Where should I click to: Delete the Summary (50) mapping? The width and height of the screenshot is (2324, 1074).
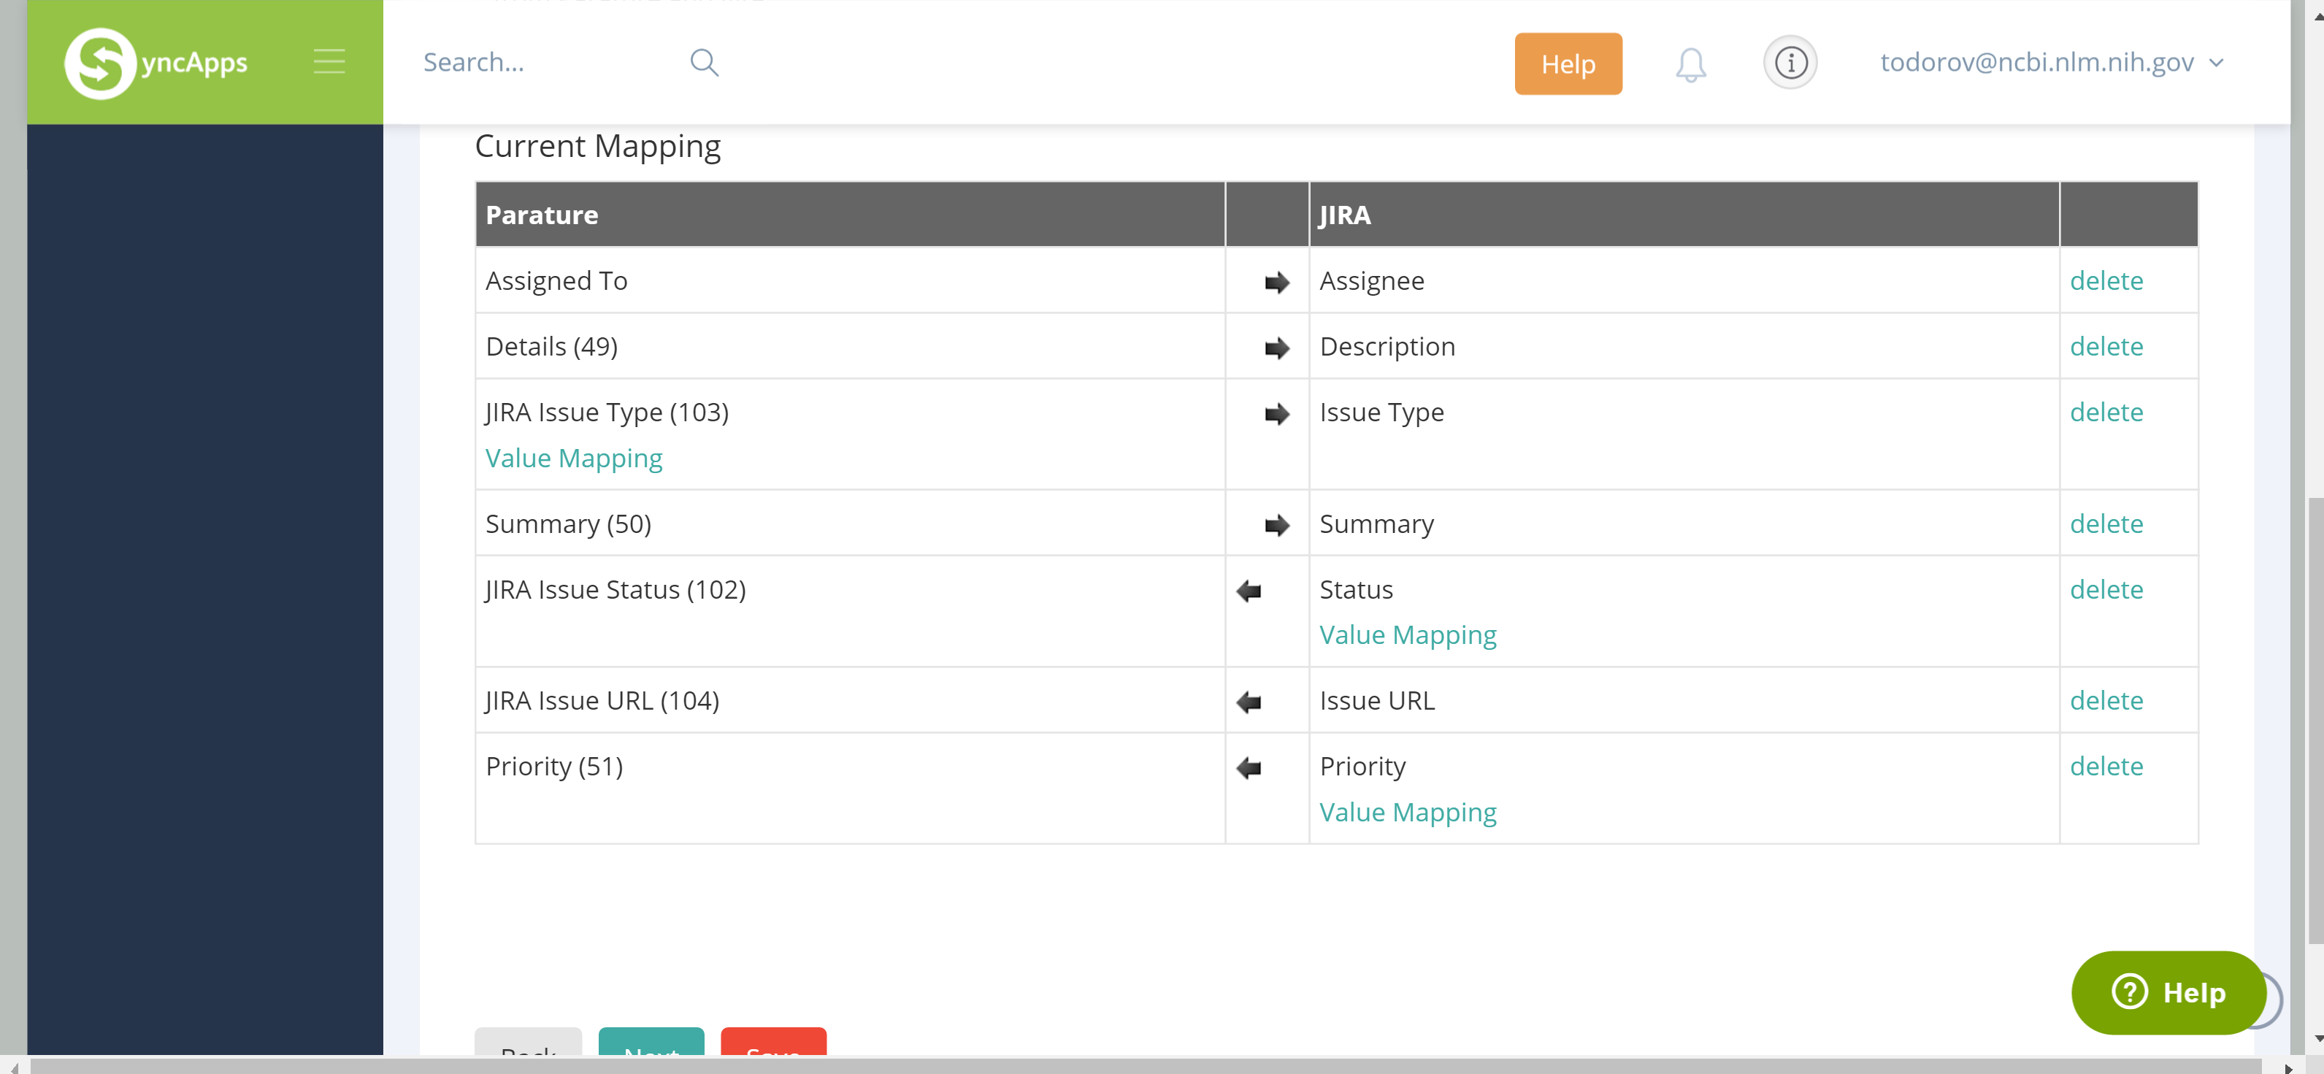tap(2106, 523)
